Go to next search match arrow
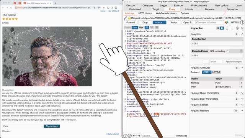The width and height of the screenshot is (245, 138). point(139,136)
